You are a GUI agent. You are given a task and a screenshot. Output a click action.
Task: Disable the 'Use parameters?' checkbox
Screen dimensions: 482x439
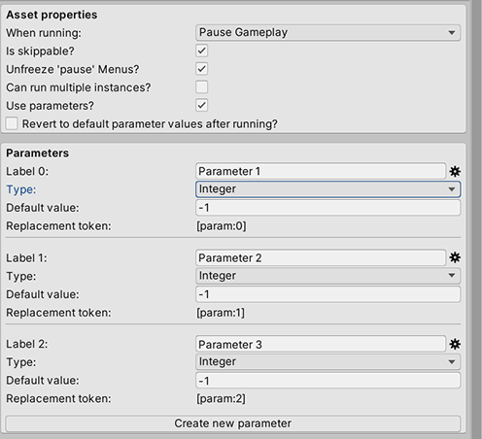(202, 105)
